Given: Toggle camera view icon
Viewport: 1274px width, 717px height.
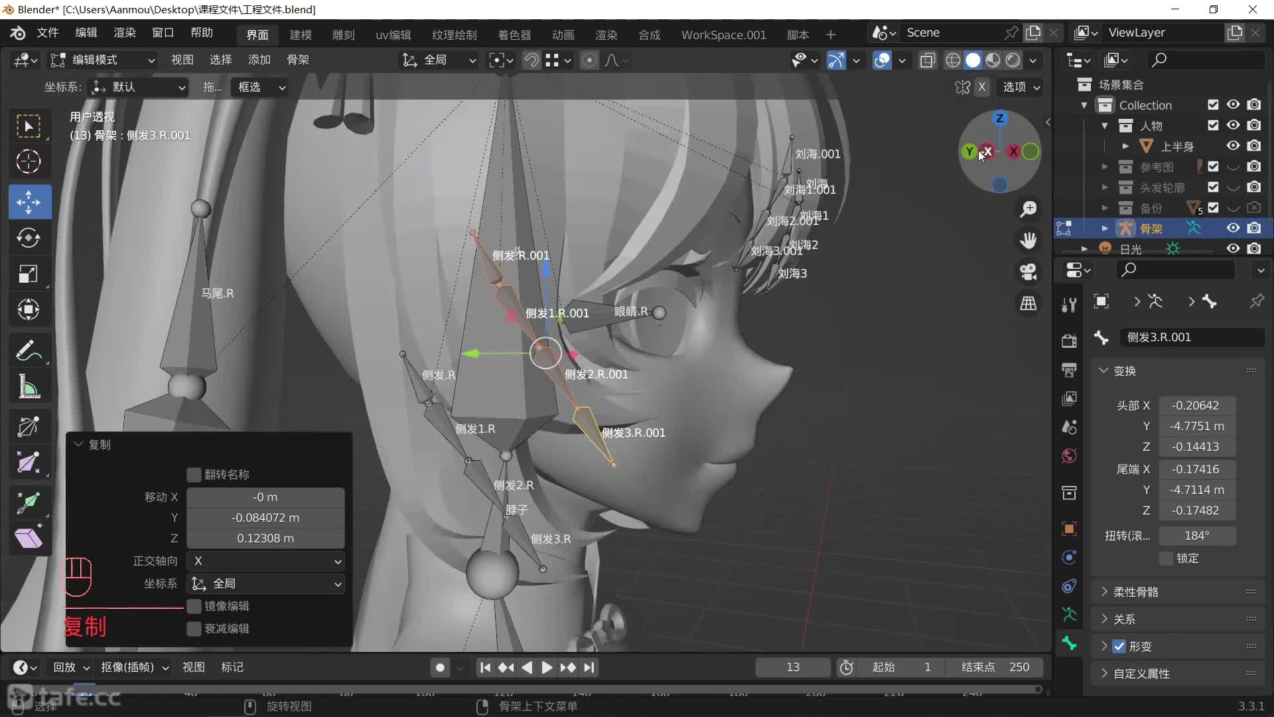Looking at the screenshot, I should (x=1028, y=272).
